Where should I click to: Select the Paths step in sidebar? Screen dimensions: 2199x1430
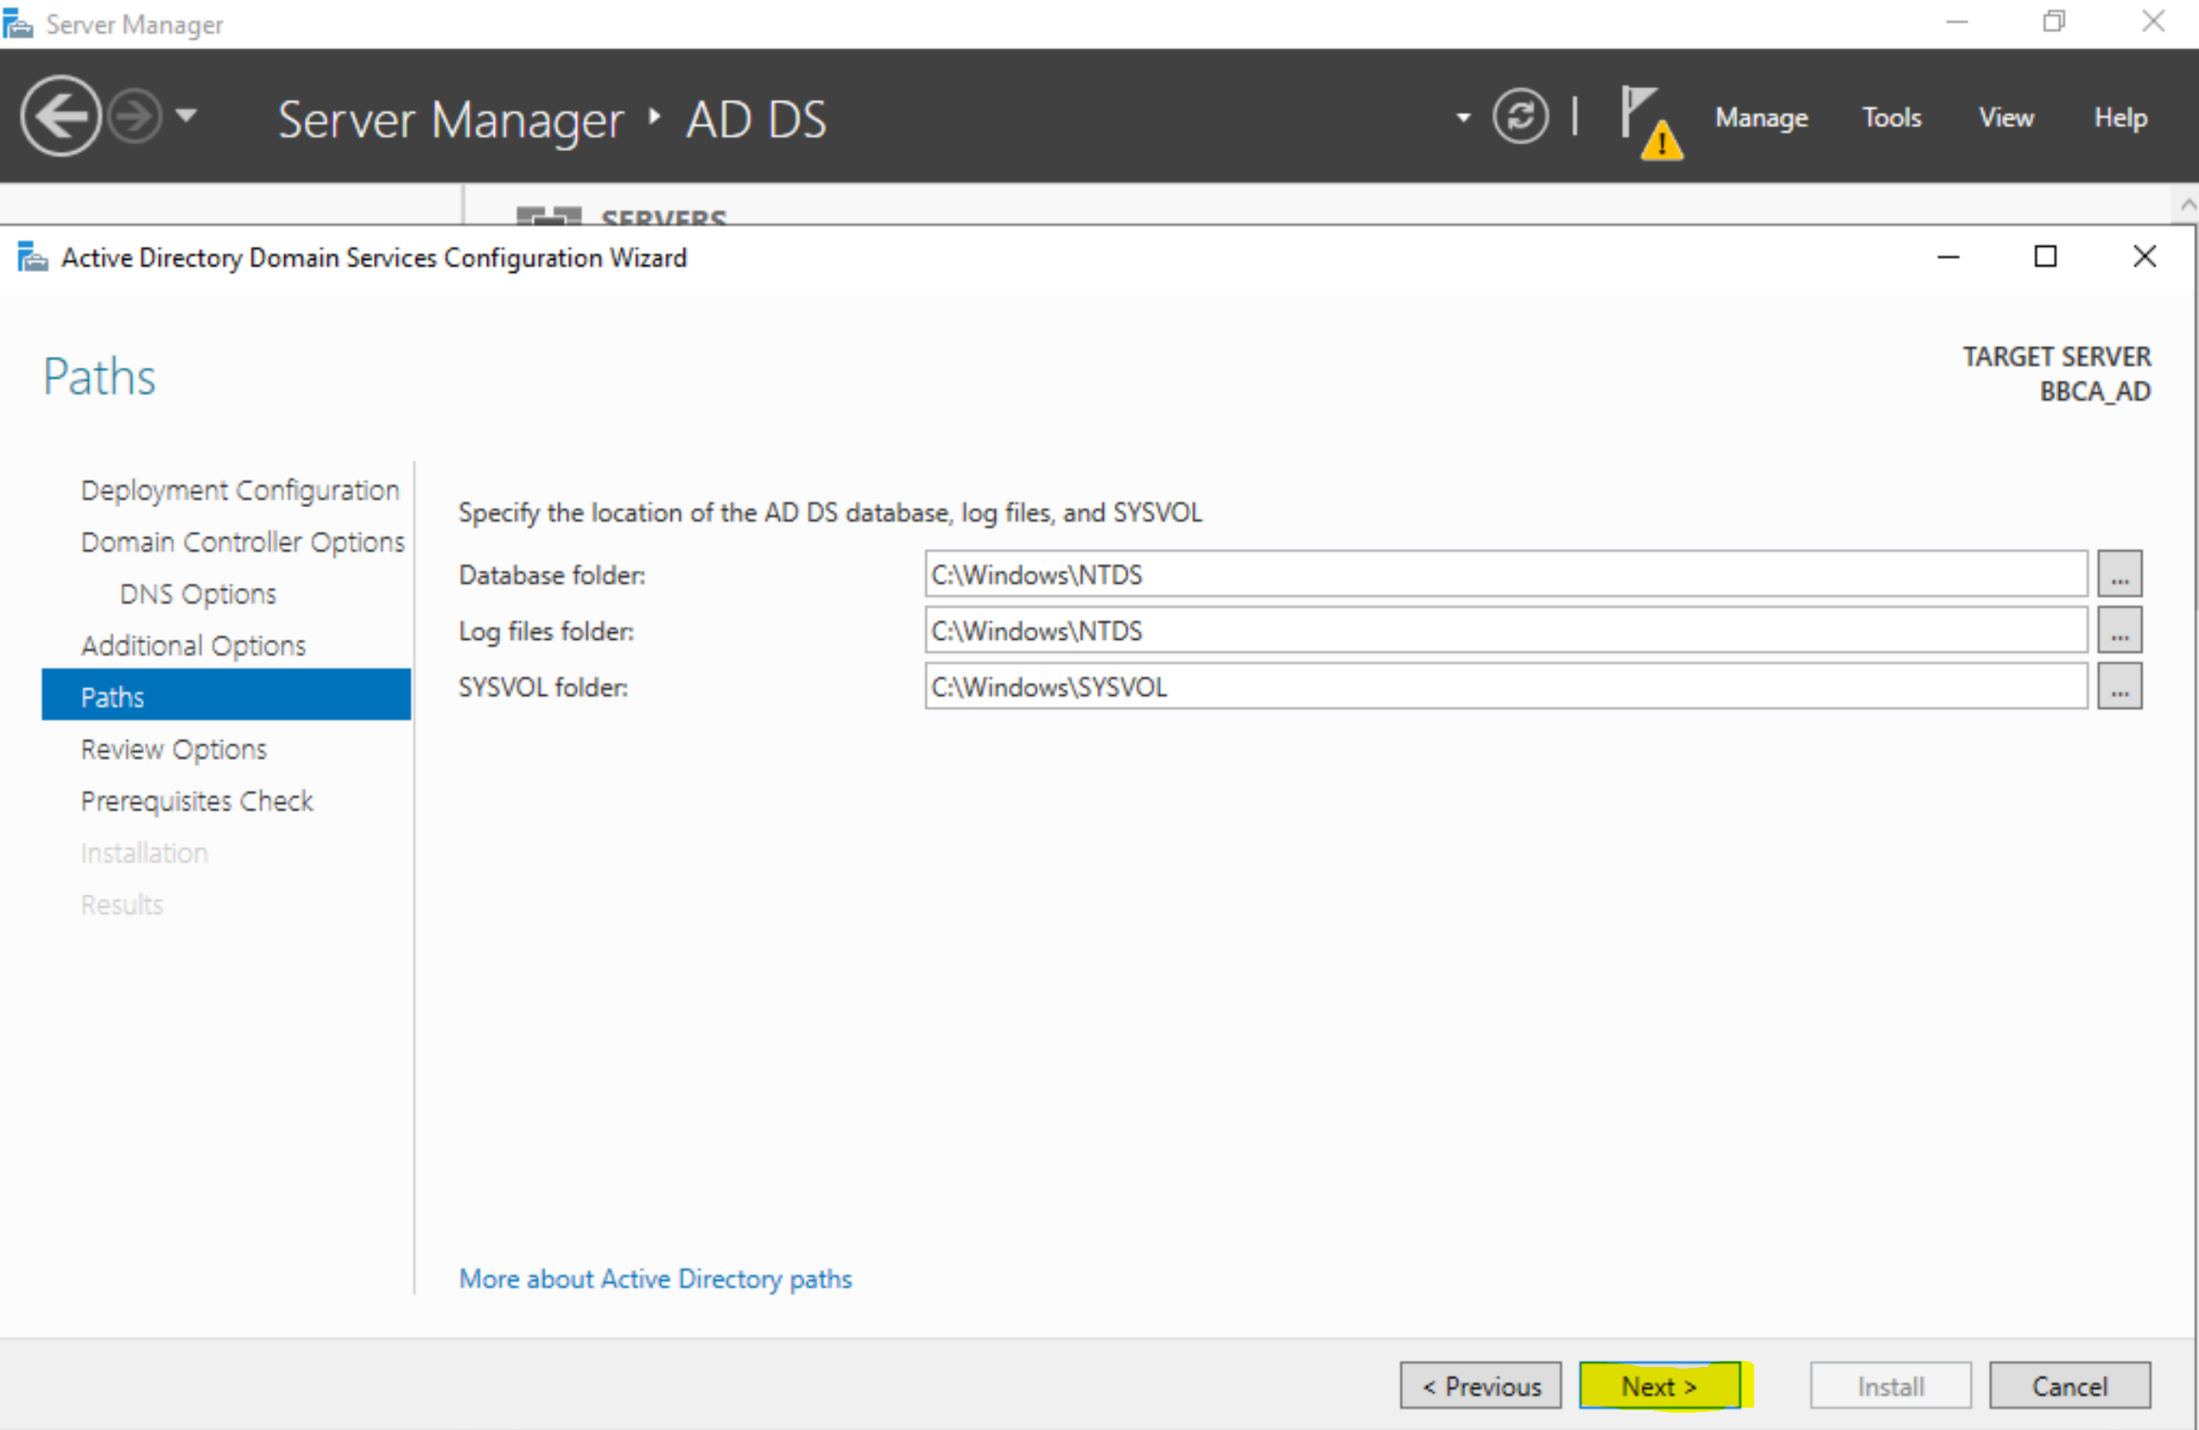click(x=226, y=696)
